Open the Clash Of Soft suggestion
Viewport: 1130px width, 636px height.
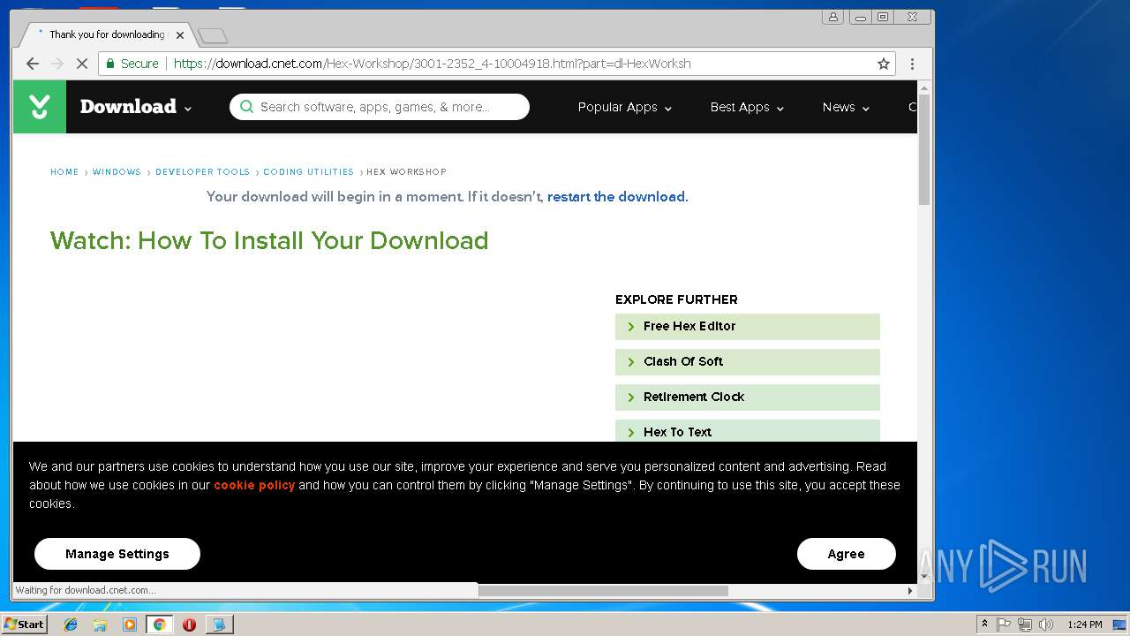pos(748,362)
